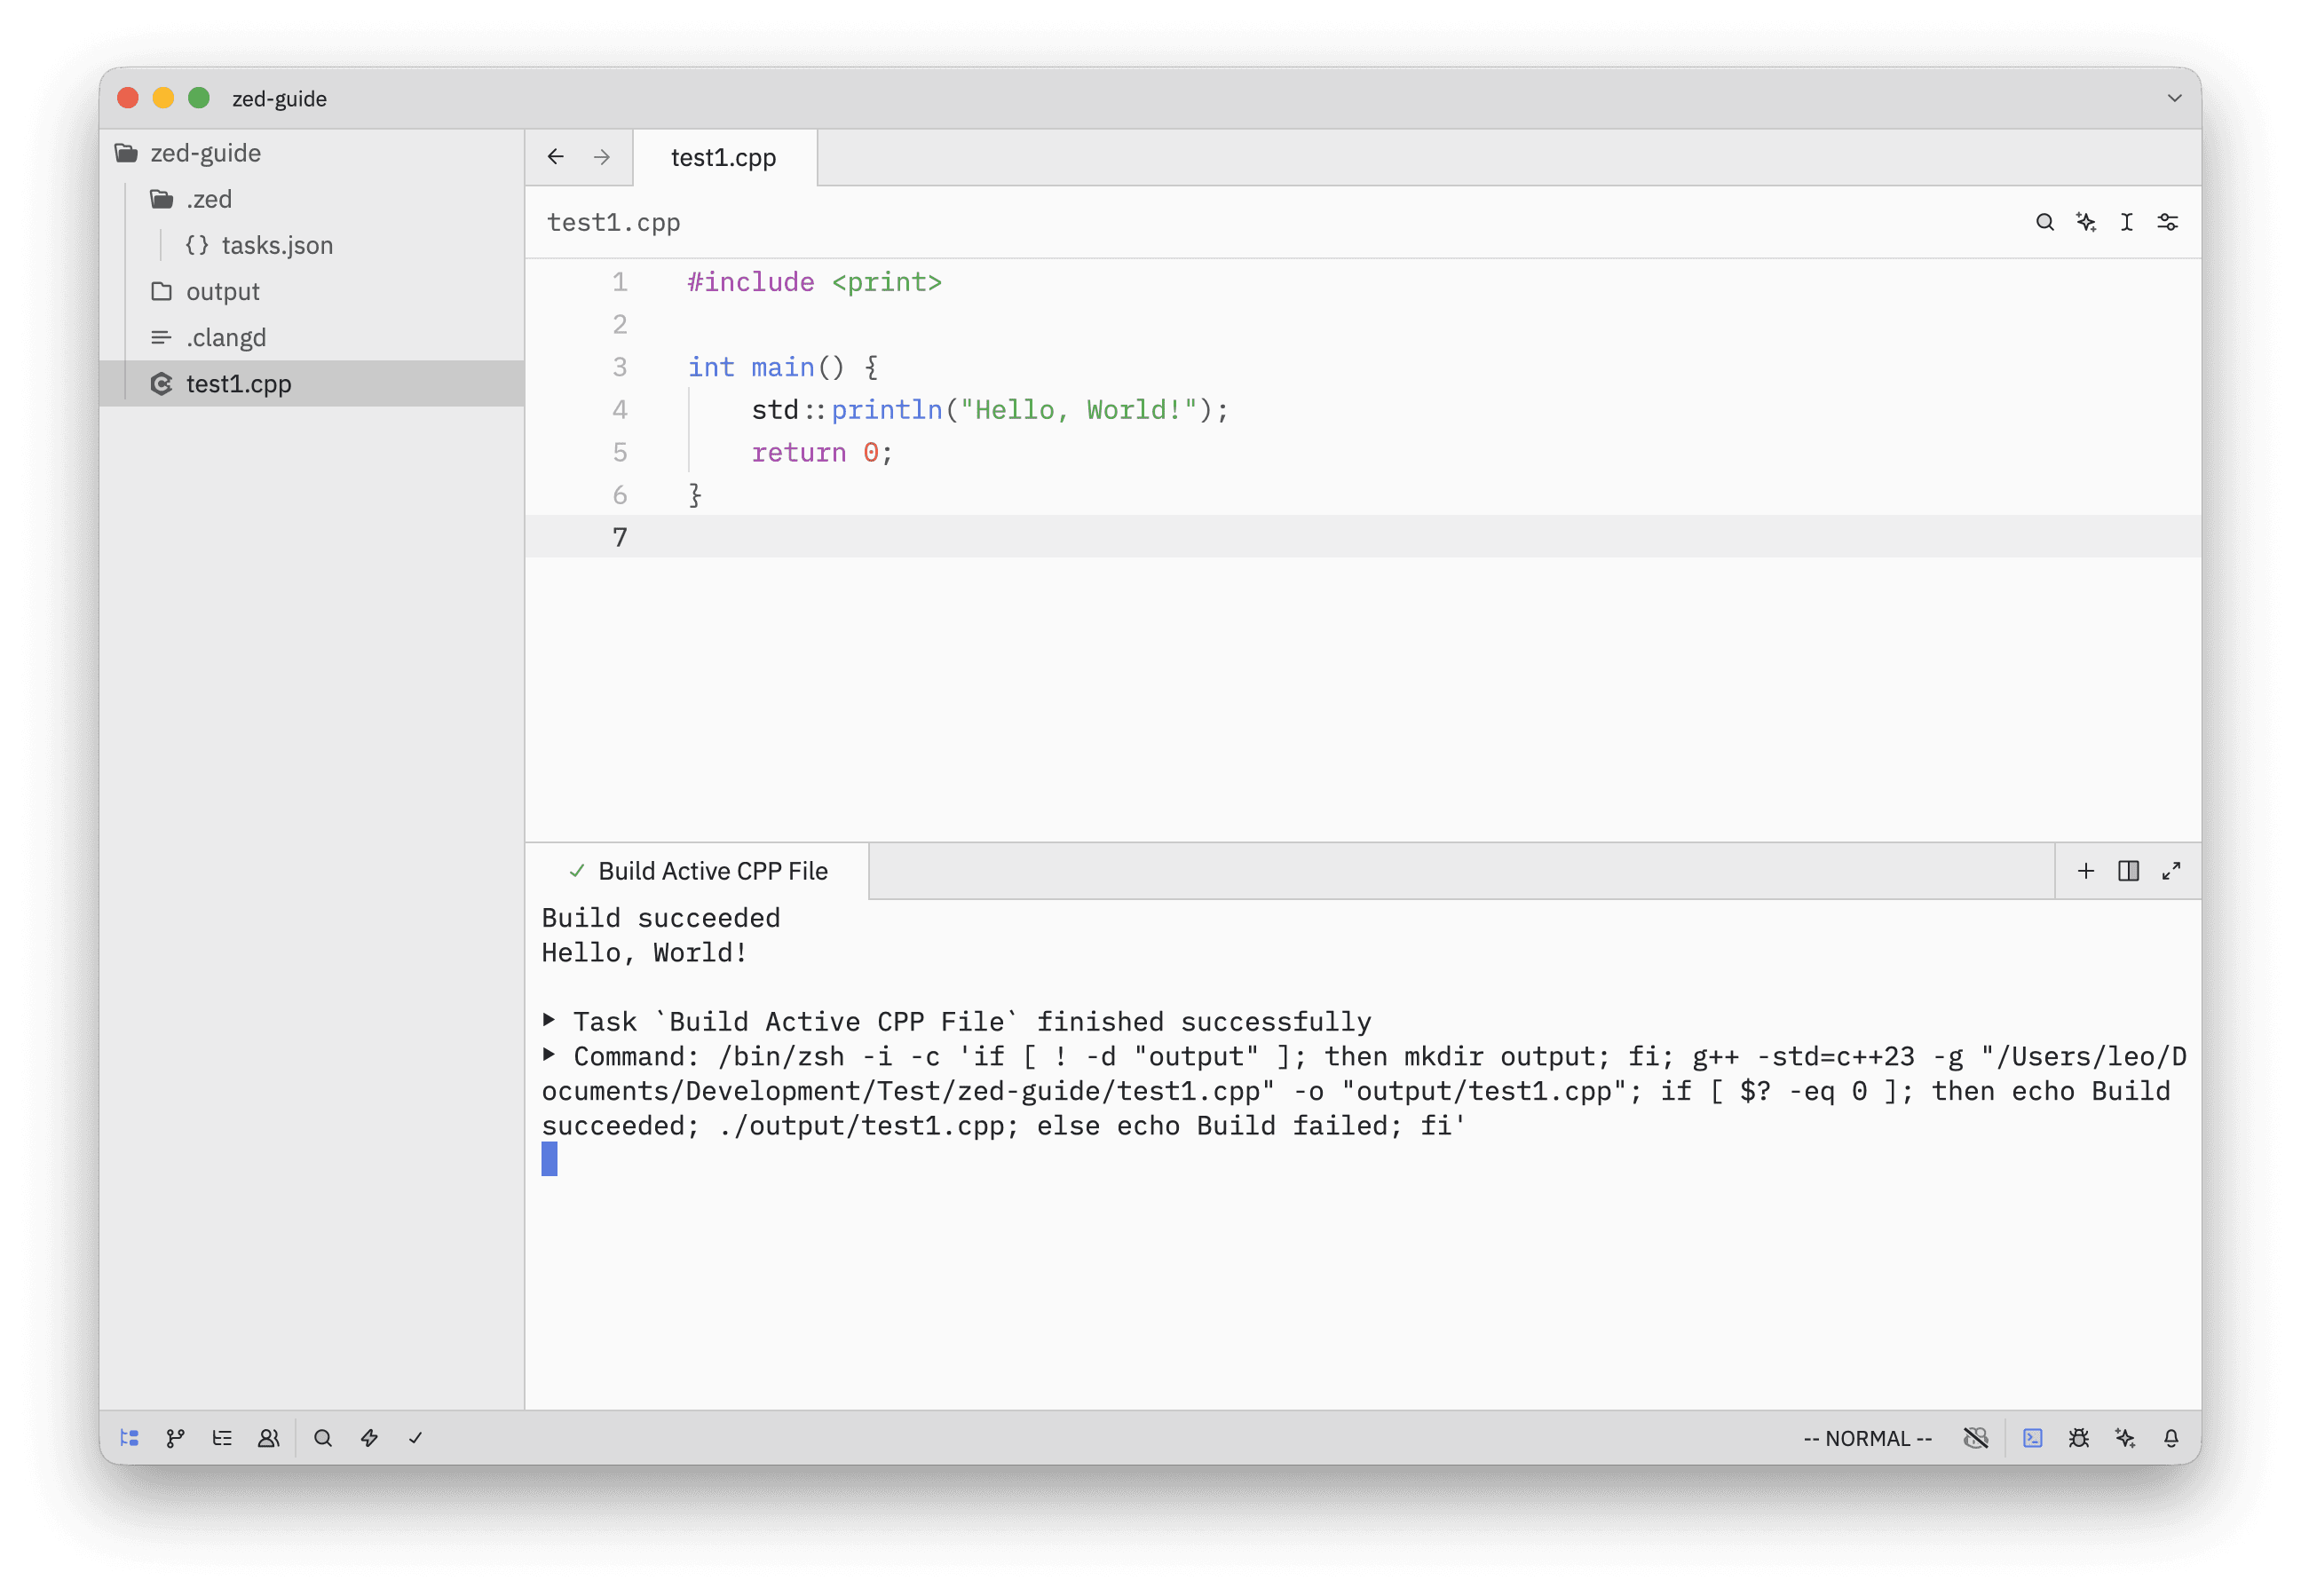Collapse the .zed folder in the sidebar
The image size is (2301, 1596).
point(209,199)
